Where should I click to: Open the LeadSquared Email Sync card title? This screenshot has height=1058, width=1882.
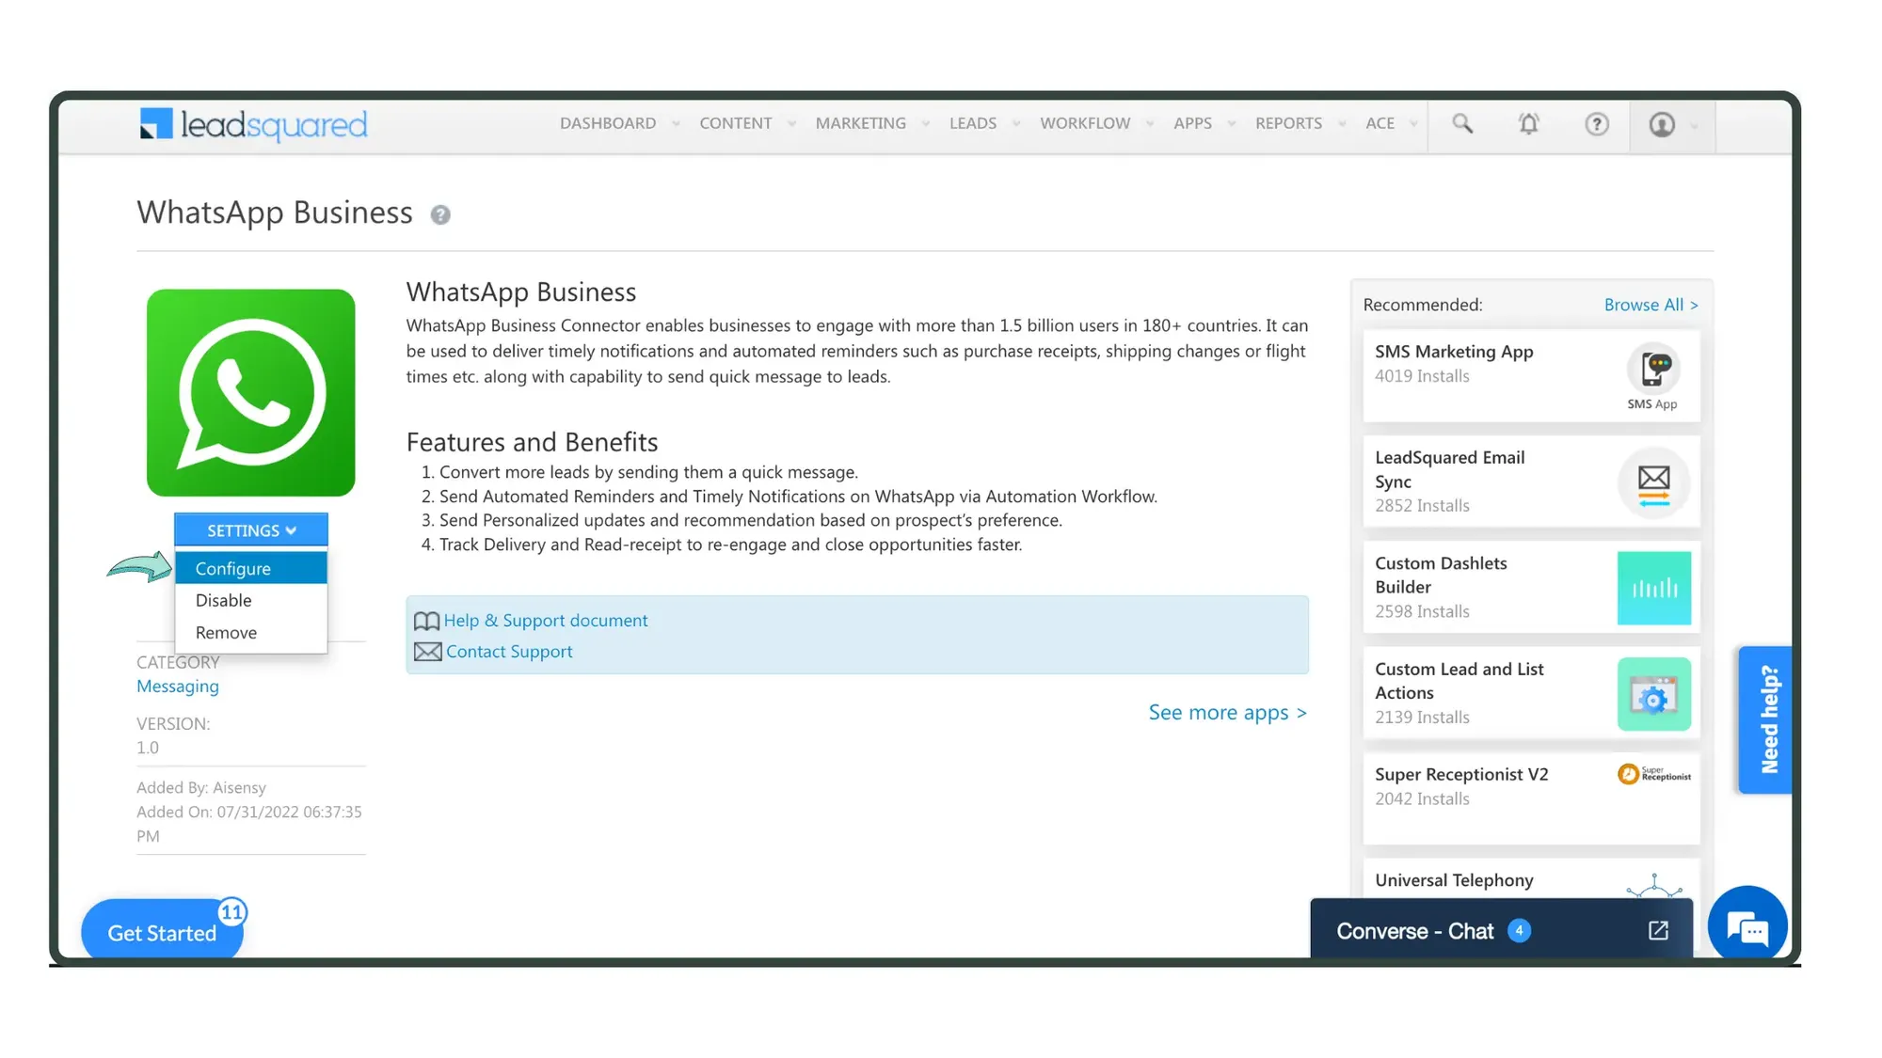(x=1450, y=469)
